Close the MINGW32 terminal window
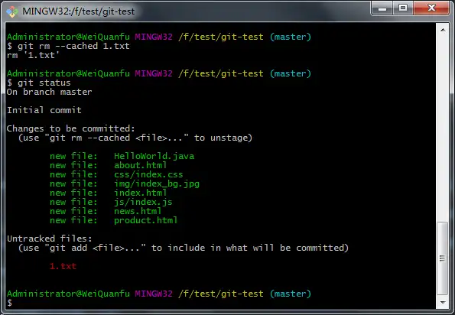Image resolution: width=455 pixels, height=315 pixels. 431,8
